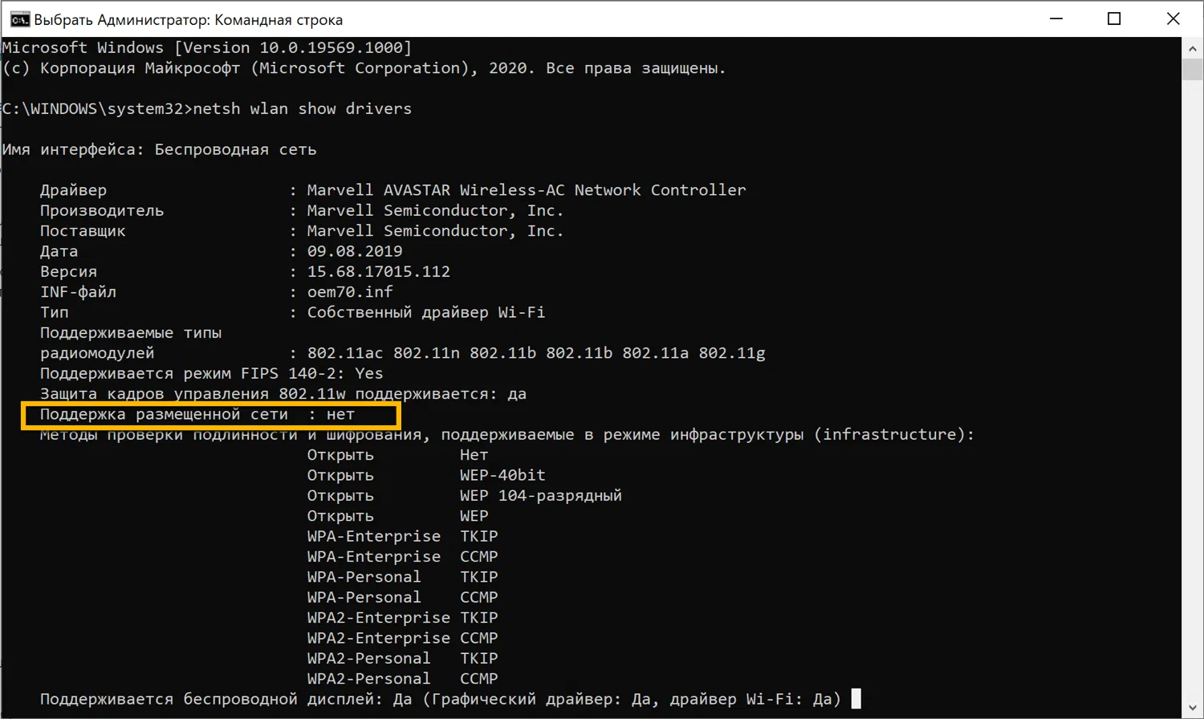Click the 'WPA-Enterprise TKIP' row
Image resolution: width=1204 pixels, height=719 pixels.
point(403,537)
